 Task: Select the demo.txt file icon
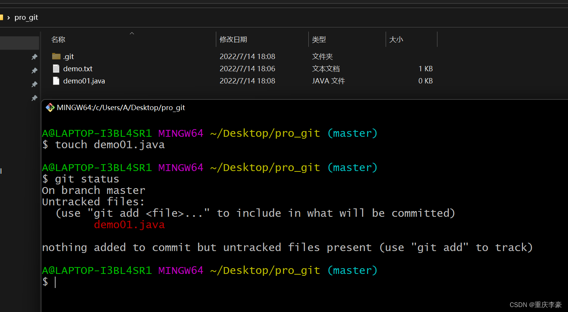coord(56,69)
